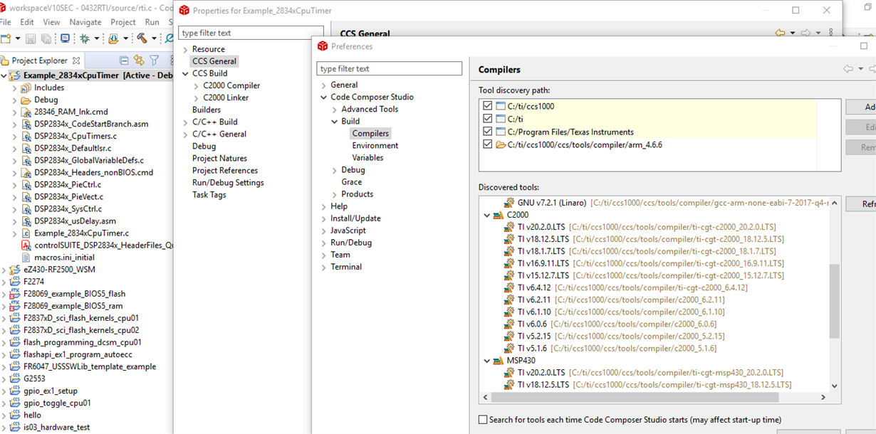Collapse the MSP430 discovered tools group
The height and width of the screenshot is (434, 876).
[x=487, y=361]
